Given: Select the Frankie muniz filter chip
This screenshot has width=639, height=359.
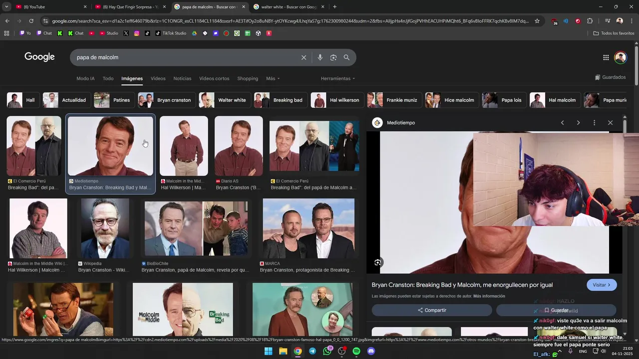Looking at the screenshot, I should 394,100.
